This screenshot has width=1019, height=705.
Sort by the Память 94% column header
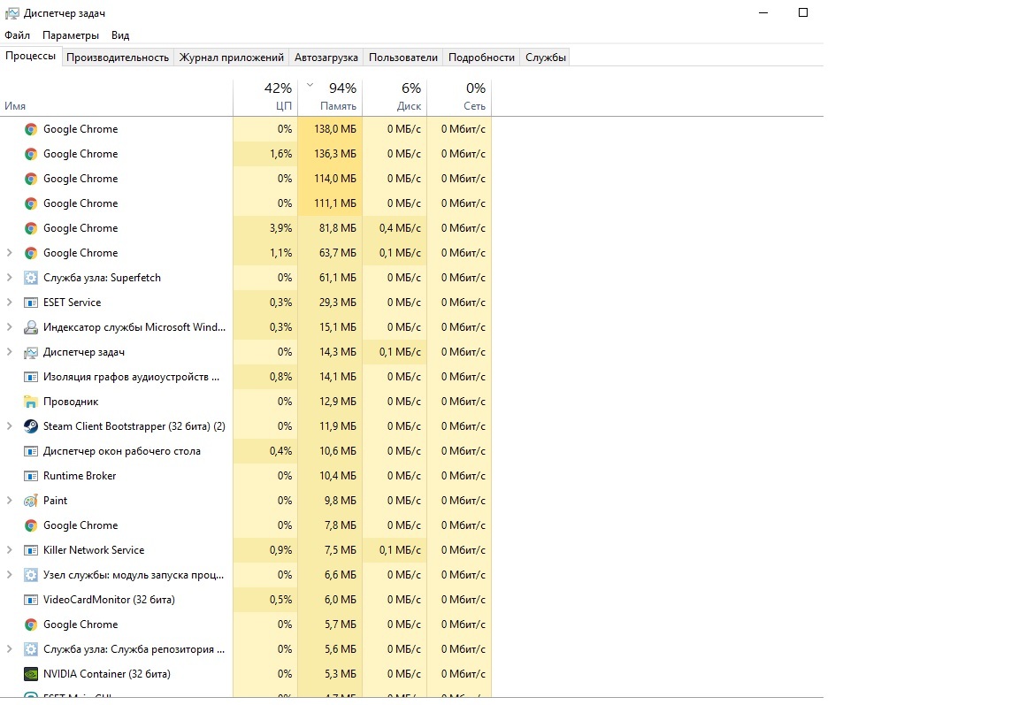click(x=330, y=97)
